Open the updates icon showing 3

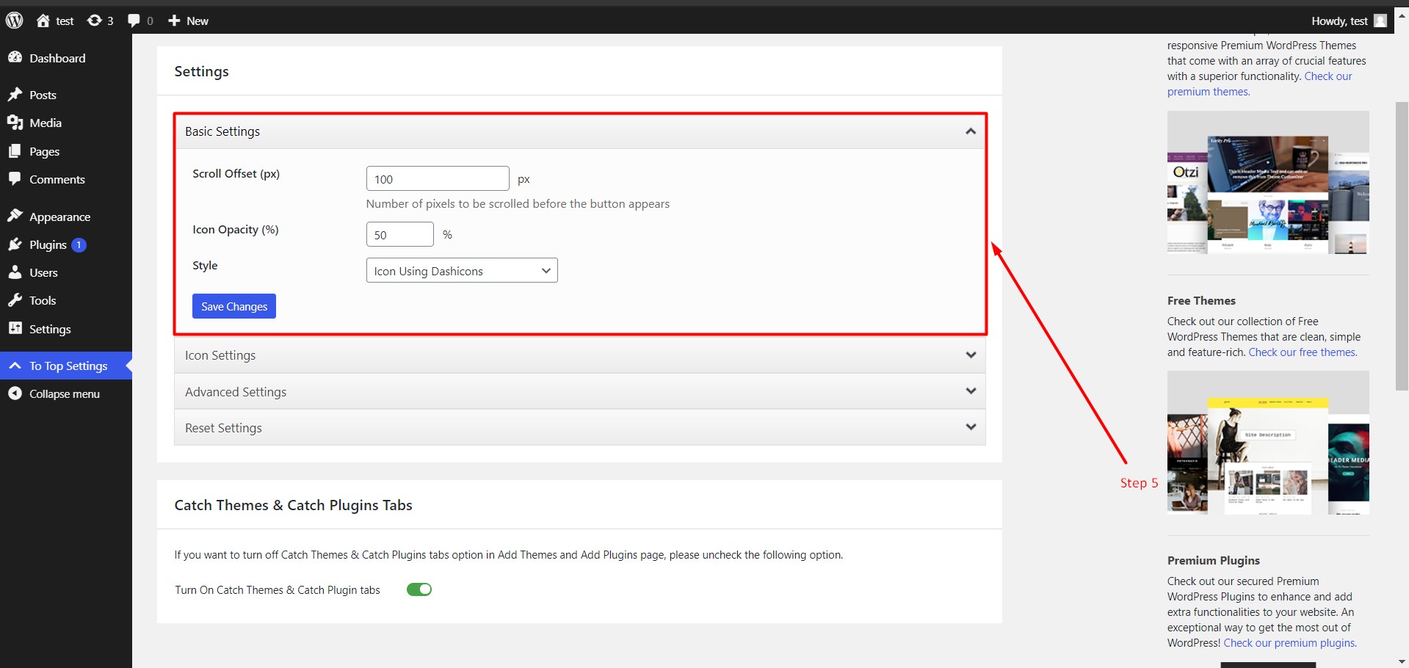click(95, 21)
